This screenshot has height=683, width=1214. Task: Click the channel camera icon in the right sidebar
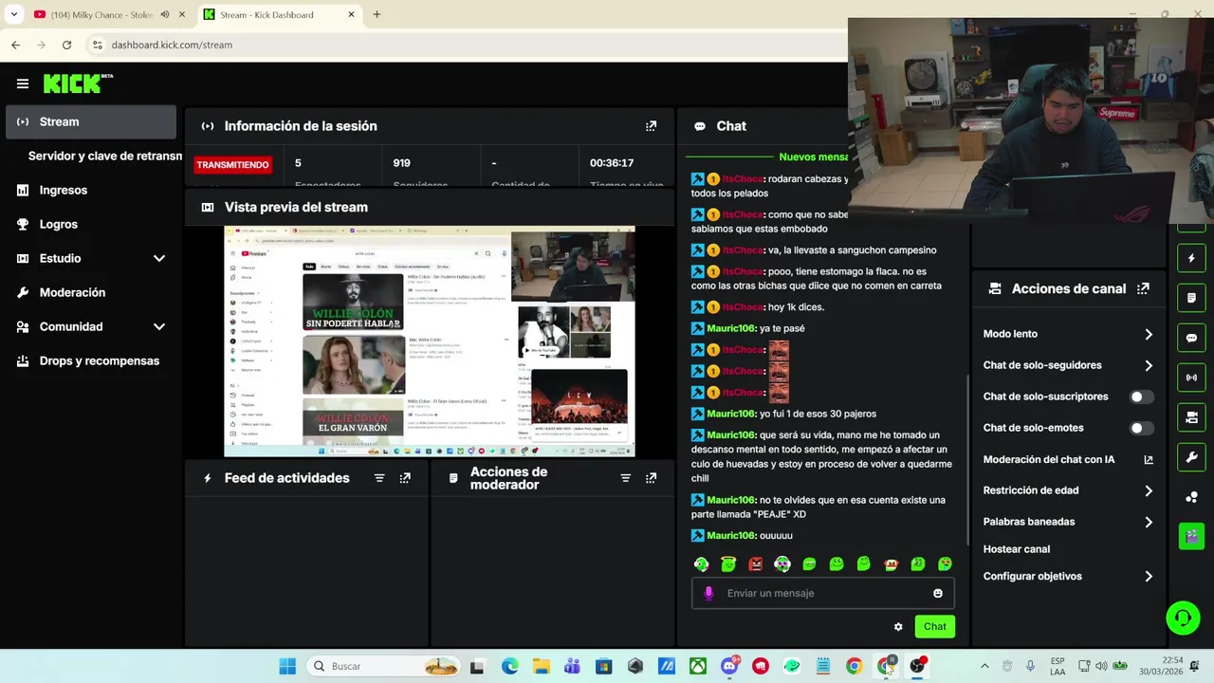click(1192, 417)
